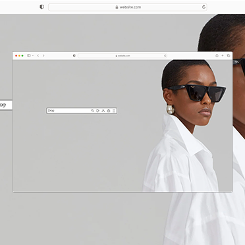Screen dimensions: 245x245
Task: Show the tab overview in the inner browser
Action: click(229, 55)
